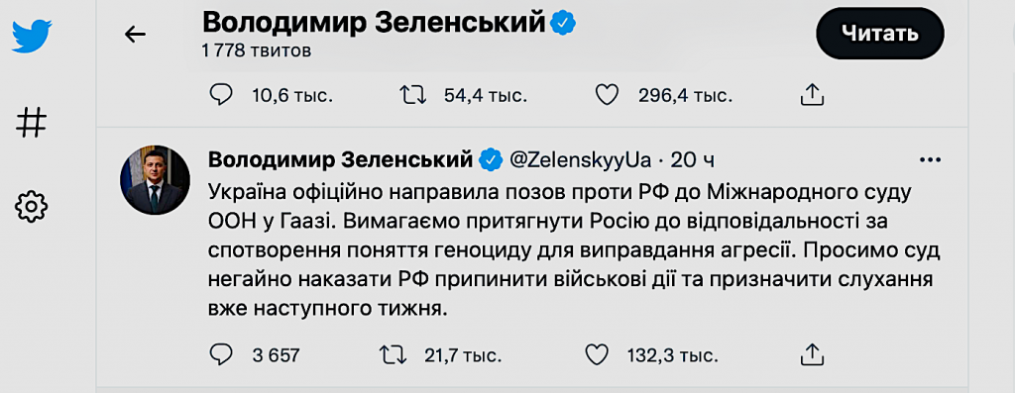Retweet the tweet with 54,4 тыс. retweets

413,96
